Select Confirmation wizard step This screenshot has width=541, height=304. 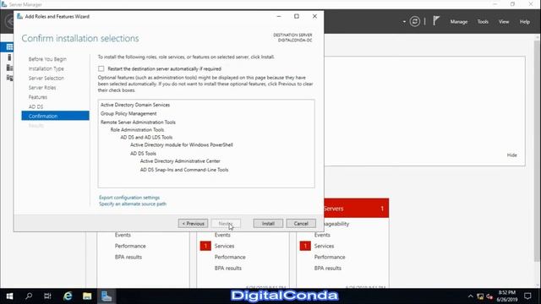pos(55,116)
